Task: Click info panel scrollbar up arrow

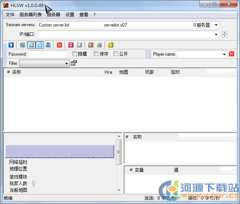Action: click(x=119, y=136)
